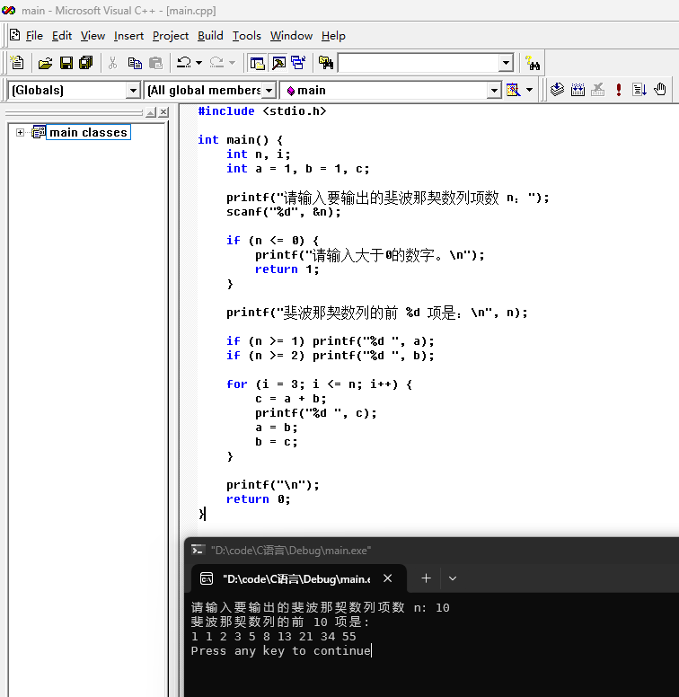This screenshot has width=679, height=697.
Task: Click the Undo arrow icon
Action: [184, 63]
